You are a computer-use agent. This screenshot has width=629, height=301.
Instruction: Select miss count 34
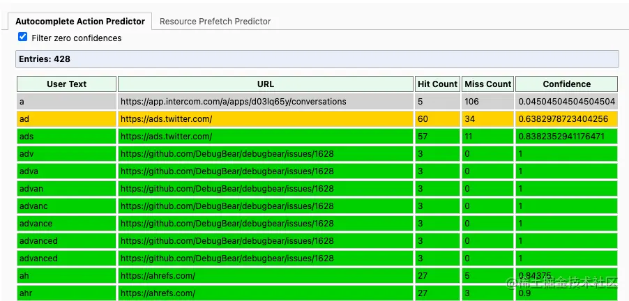click(488, 119)
